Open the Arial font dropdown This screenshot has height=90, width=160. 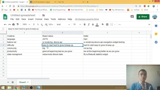coord(63,24)
